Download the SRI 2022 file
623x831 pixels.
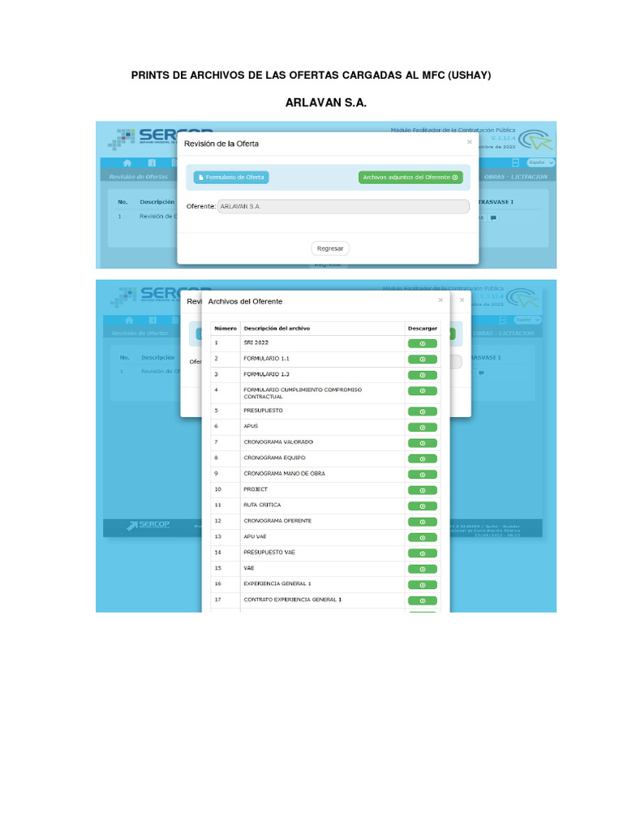click(422, 344)
